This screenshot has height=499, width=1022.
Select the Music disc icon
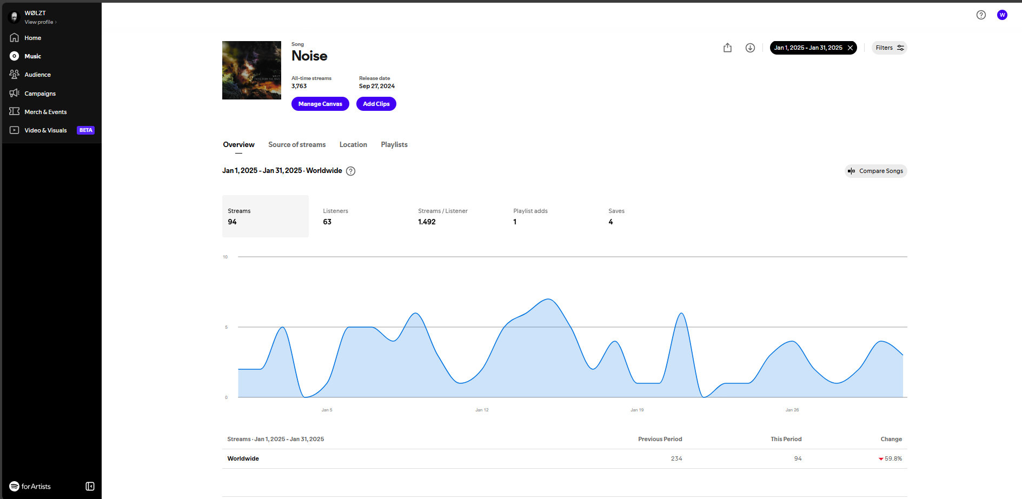point(15,56)
